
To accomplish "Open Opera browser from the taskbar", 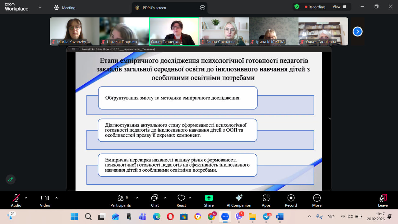I will tap(170, 217).
